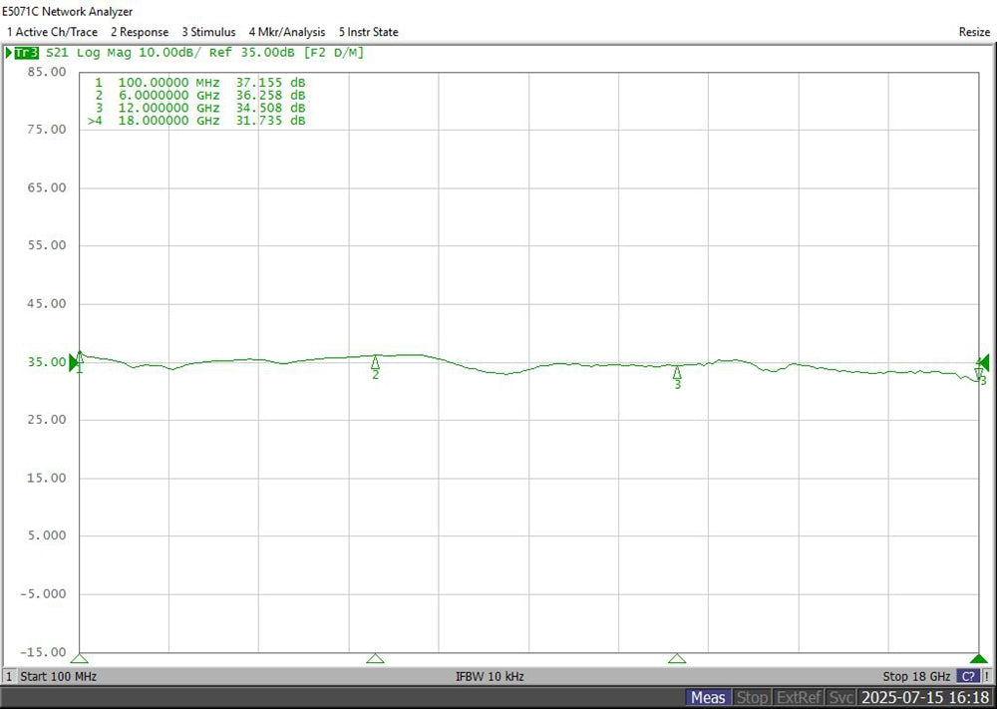
Task: Open the 1 Active Ch/Trace menu
Action: (52, 32)
